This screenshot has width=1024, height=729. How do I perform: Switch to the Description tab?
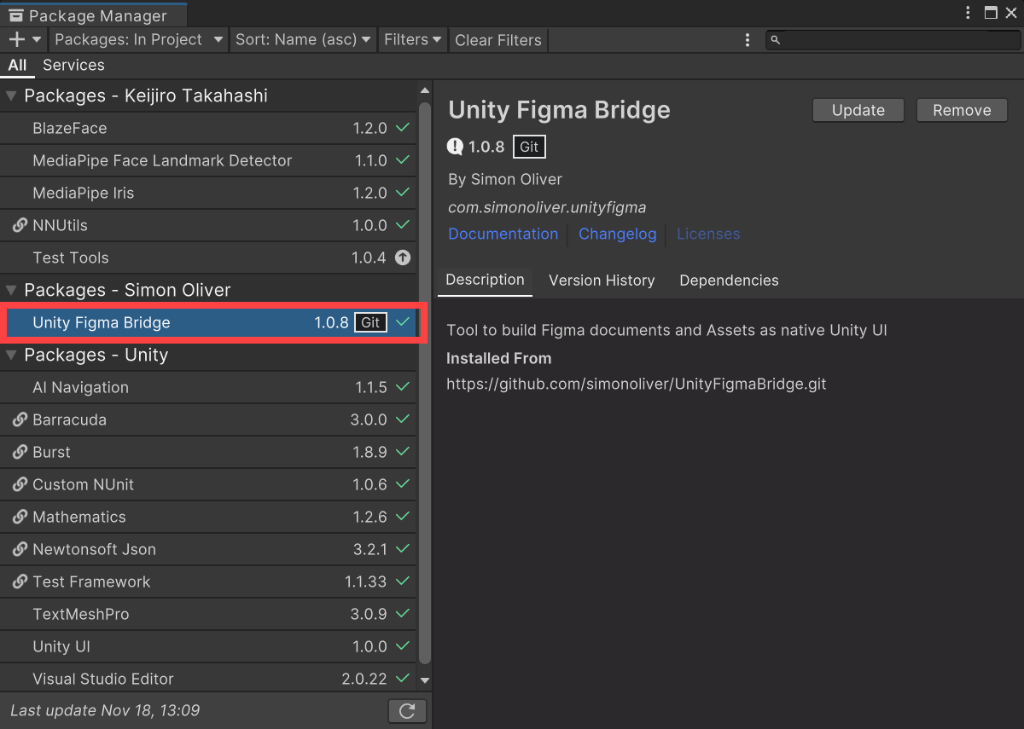(485, 281)
